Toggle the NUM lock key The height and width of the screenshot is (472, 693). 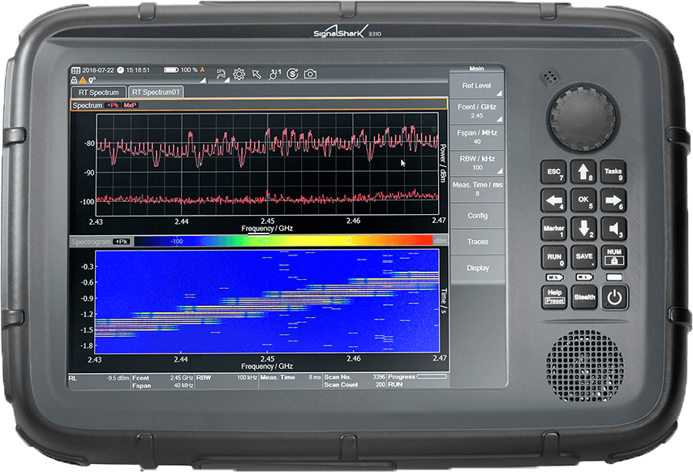click(x=613, y=257)
